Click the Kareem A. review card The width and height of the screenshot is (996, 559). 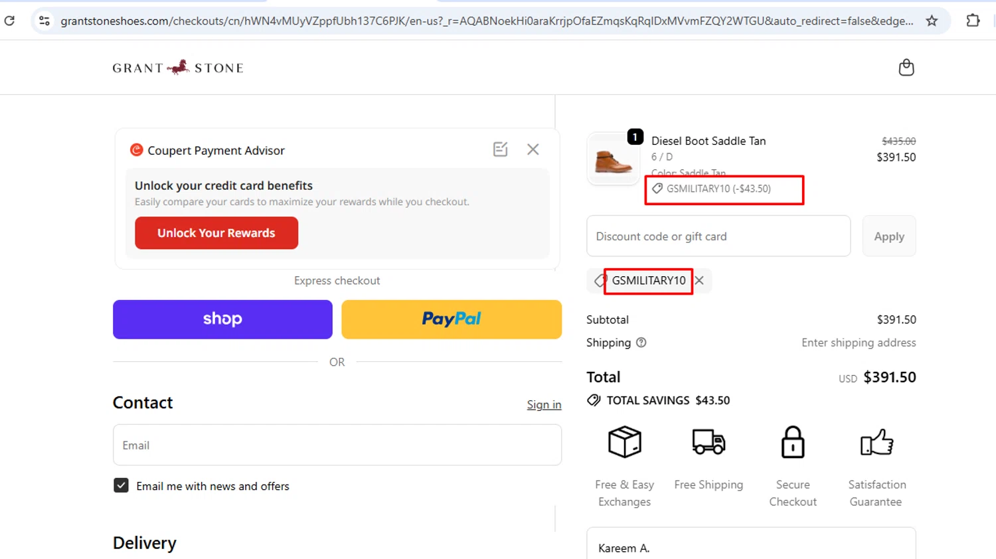click(751, 543)
